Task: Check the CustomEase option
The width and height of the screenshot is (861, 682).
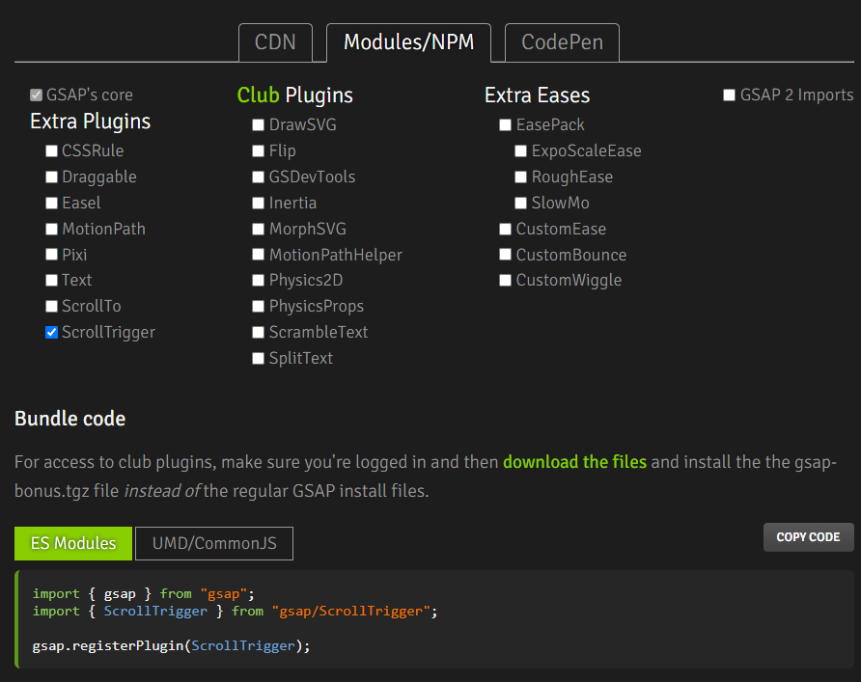Action: [x=506, y=230]
